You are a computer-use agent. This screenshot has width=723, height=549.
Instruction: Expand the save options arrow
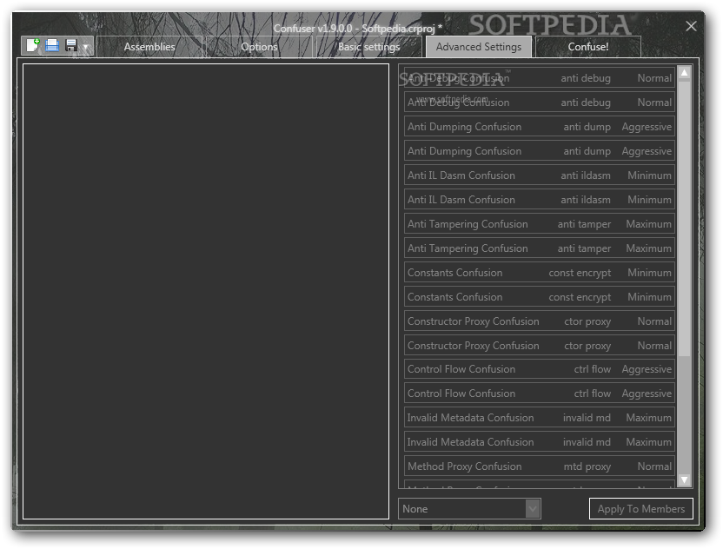point(86,47)
